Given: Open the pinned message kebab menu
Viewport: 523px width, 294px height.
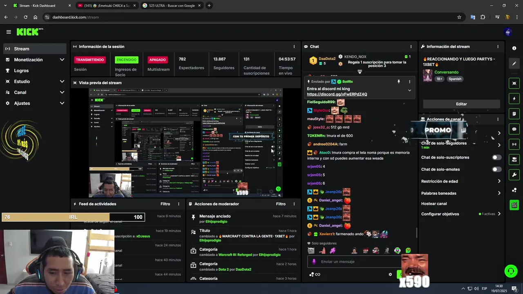Looking at the screenshot, I should click(x=409, y=82).
